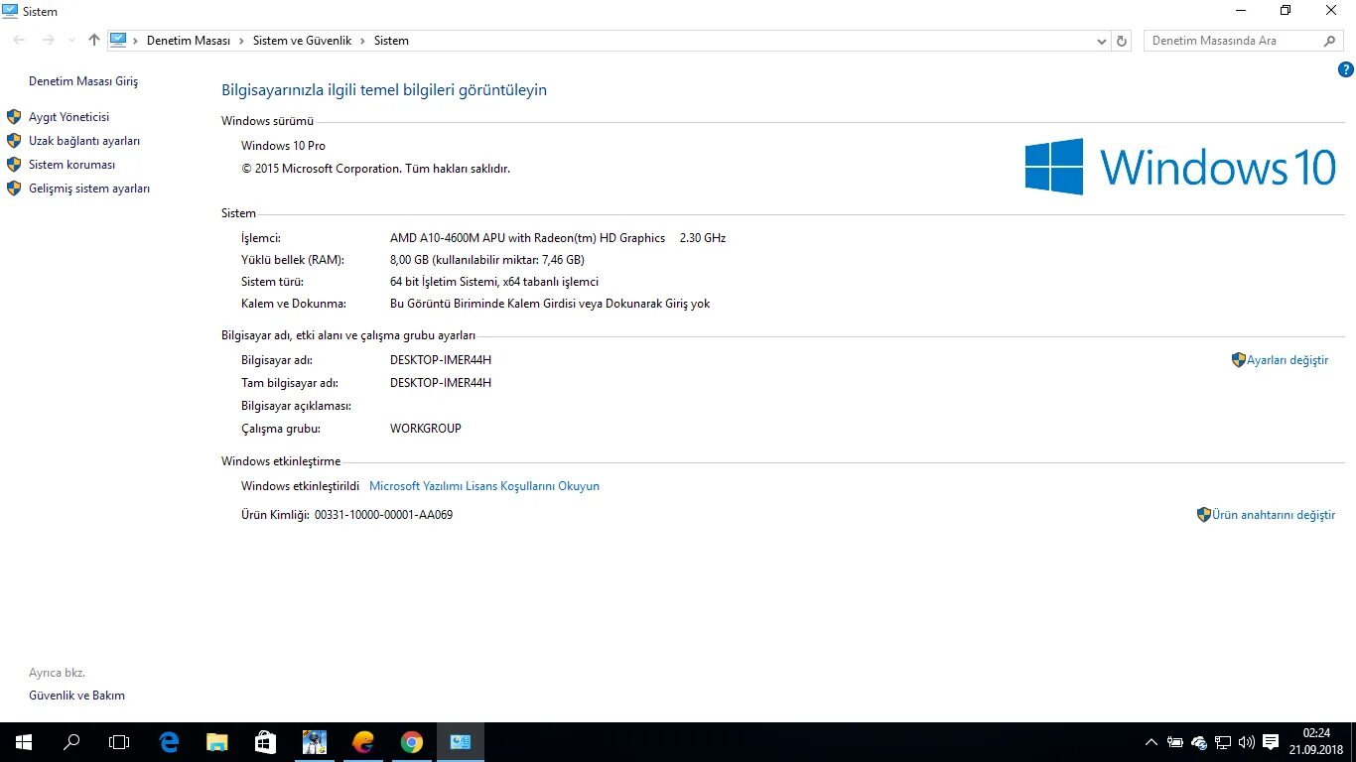
Task: Open Uzak bağlantı ayarları
Action: click(84, 141)
